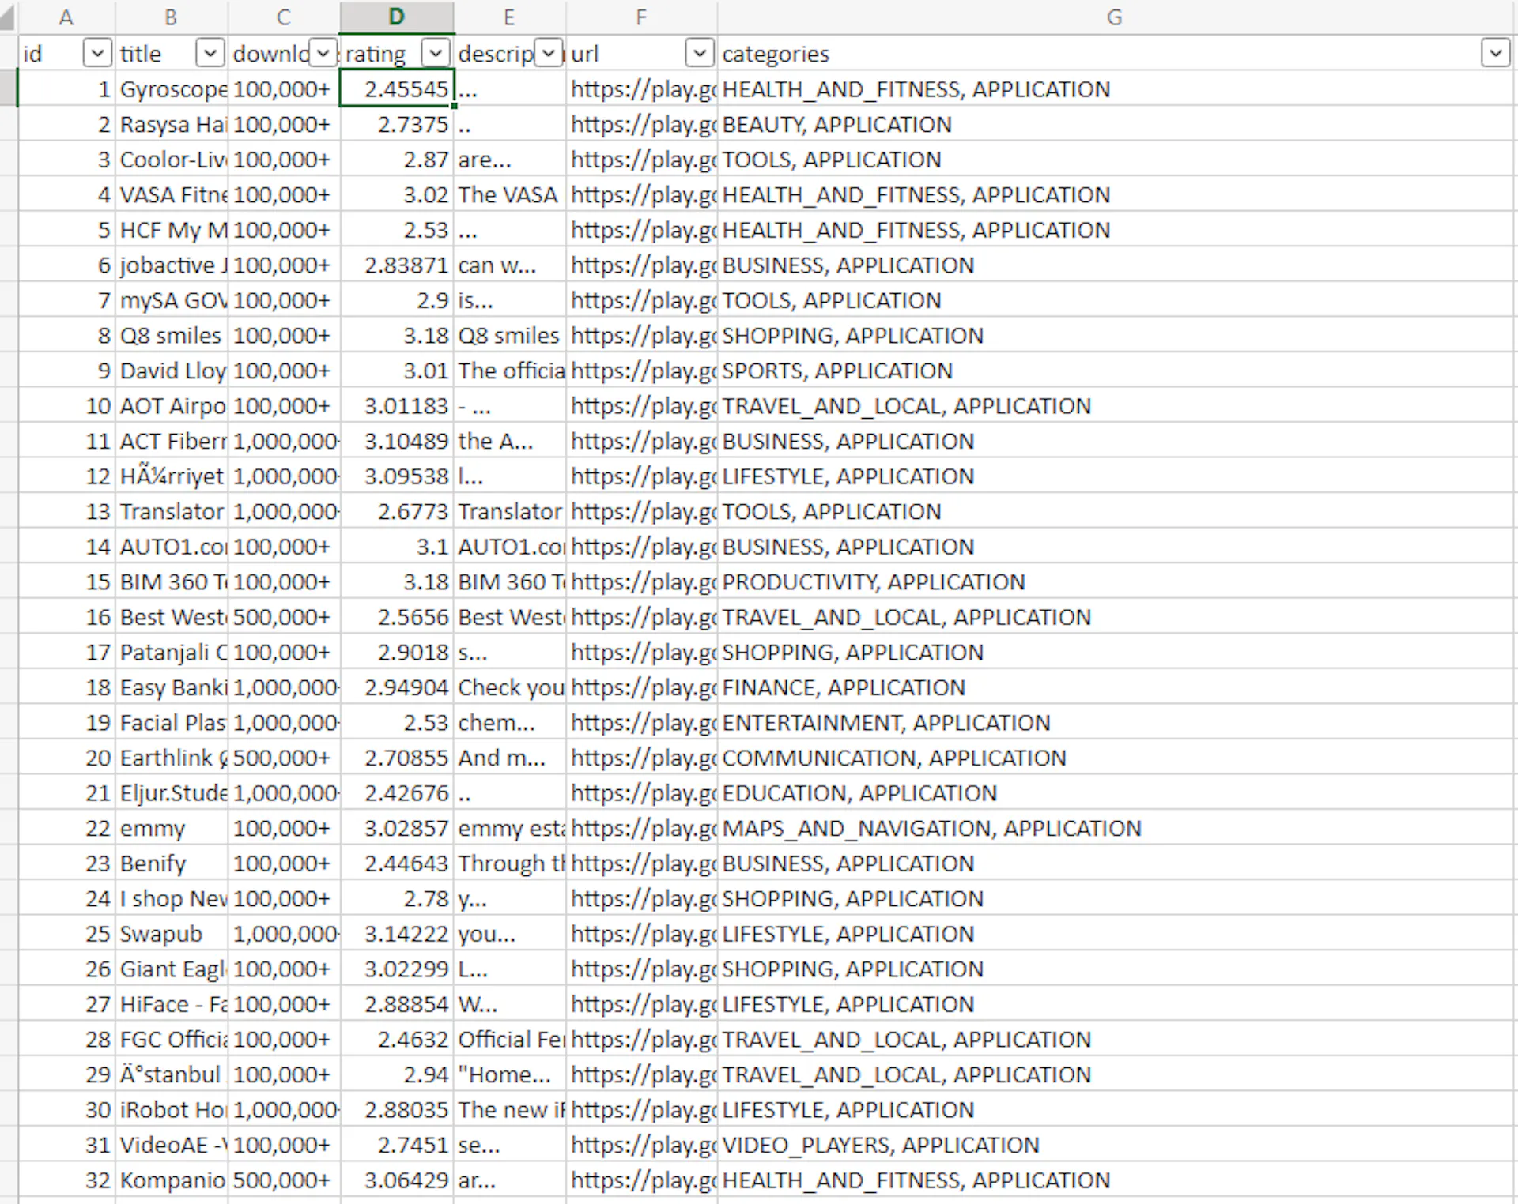The image size is (1518, 1204).
Task: Click the Rasysa Hai title cell
Action: pyautogui.click(x=172, y=124)
